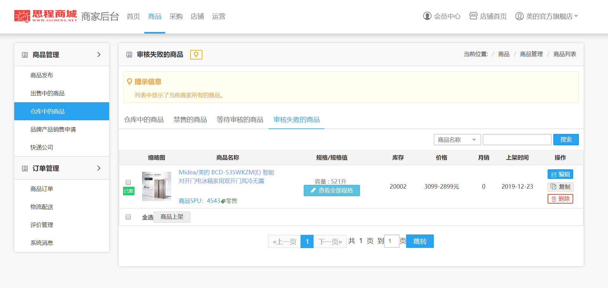
Task: Click the lightbulb icon next to 提示信息
Action: [129, 82]
